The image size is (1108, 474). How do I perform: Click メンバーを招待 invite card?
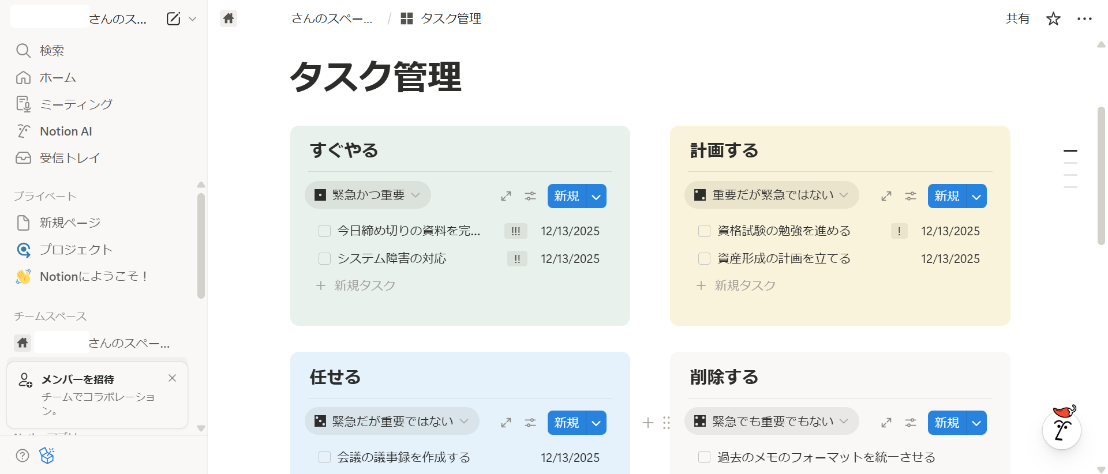click(x=97, y=395)
